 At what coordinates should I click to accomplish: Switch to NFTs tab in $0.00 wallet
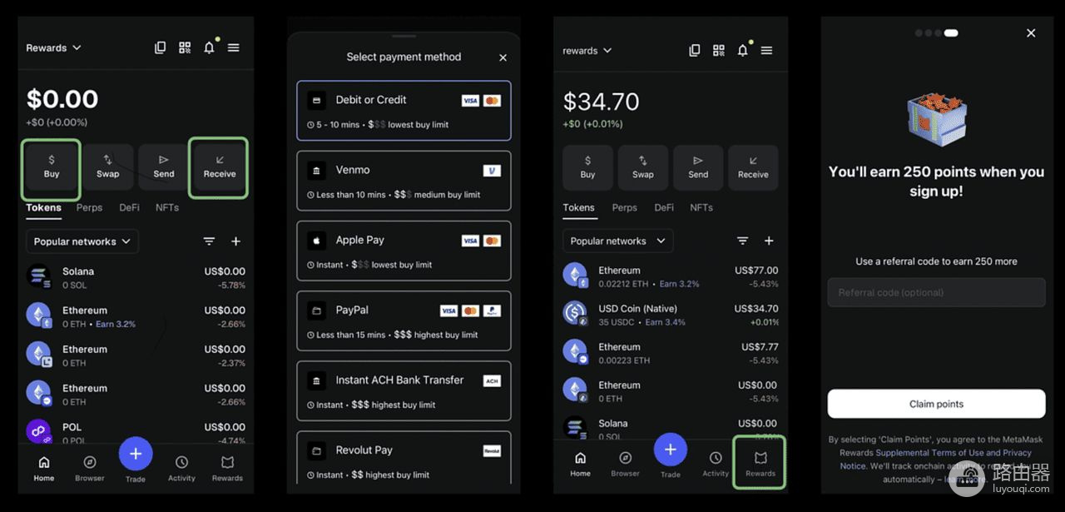167,207
